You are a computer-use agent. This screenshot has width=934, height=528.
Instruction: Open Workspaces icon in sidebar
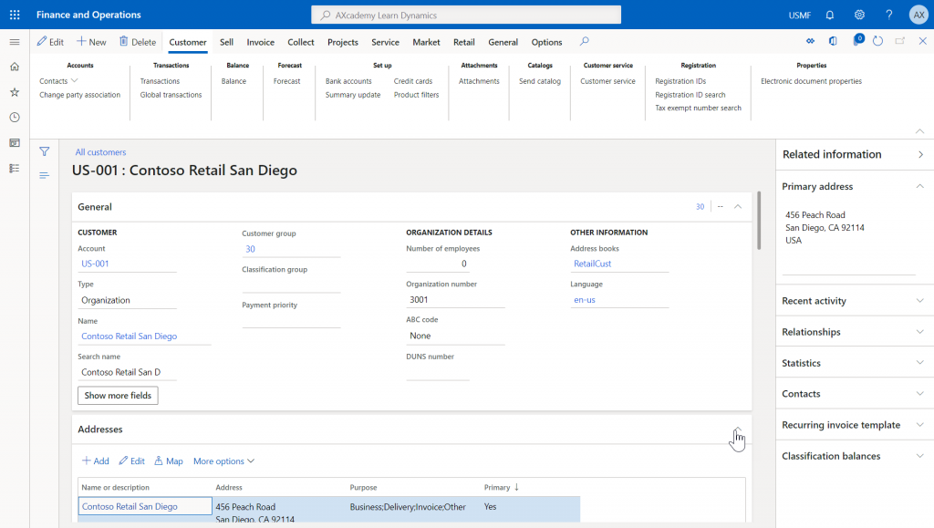pyautogui.click(x=15, y=143)
